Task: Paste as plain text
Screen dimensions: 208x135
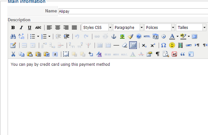Action: pyautogui.click(x=38, y=54)
